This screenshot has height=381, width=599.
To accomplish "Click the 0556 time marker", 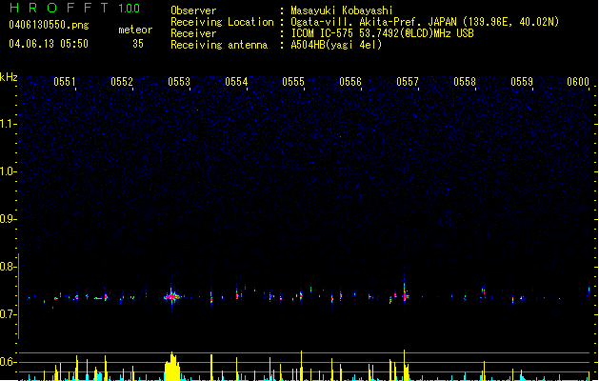I will click(350, 82).
